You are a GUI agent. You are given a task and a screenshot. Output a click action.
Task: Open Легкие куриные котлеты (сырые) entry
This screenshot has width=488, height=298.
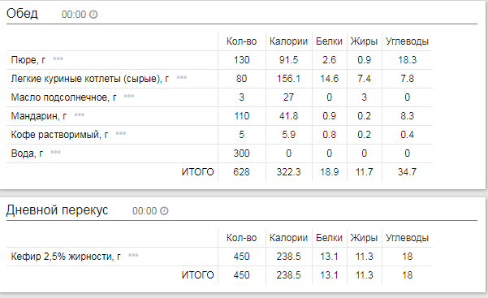[x=90, y=79]
